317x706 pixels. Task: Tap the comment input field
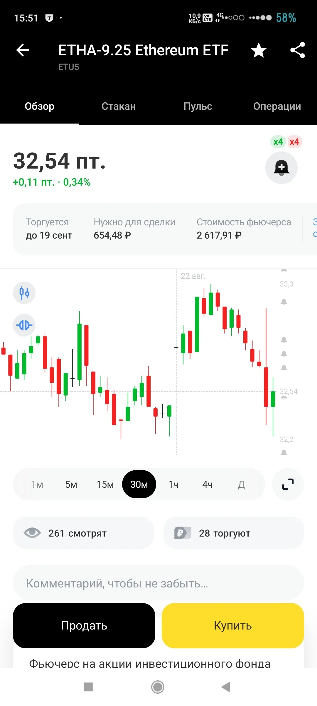click(158, 583)
